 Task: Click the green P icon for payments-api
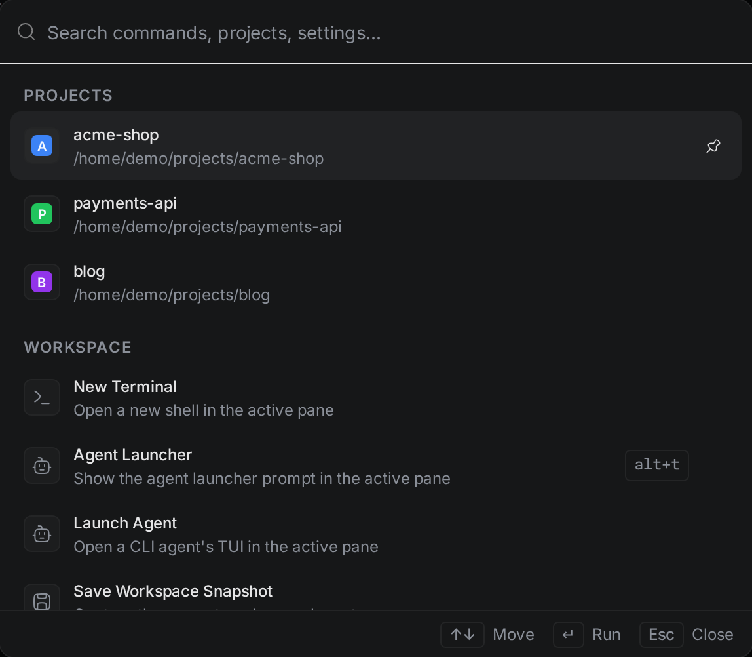[x=42, y=214]
